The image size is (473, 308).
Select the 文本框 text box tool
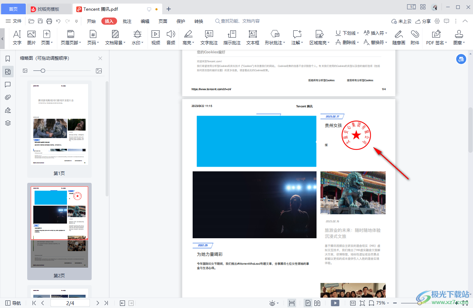[x=253, y=38]
